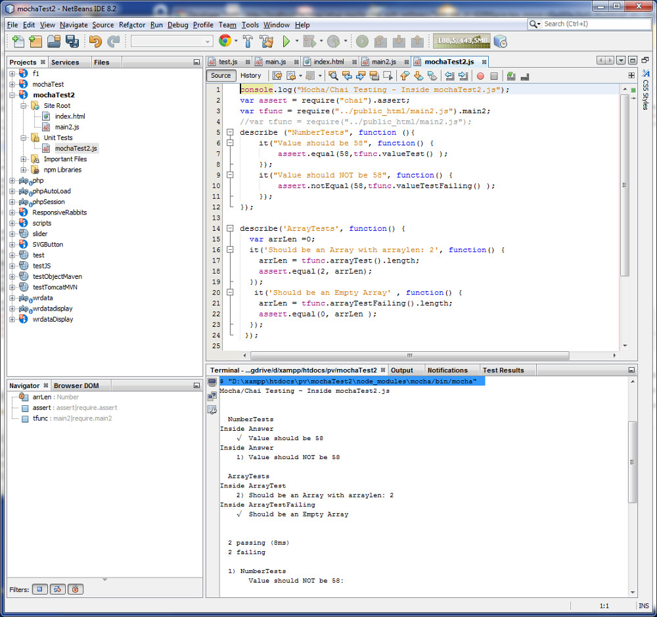Open the Services panel tab
Viewport: 657px width, 617px height.
(65, 62)
